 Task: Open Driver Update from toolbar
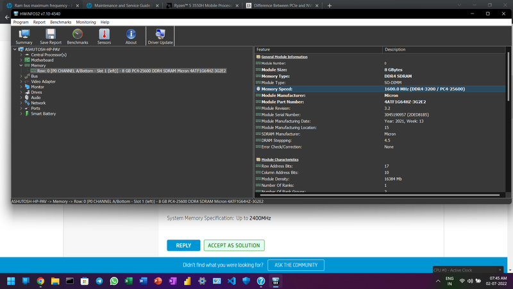[x=160, y=37]
